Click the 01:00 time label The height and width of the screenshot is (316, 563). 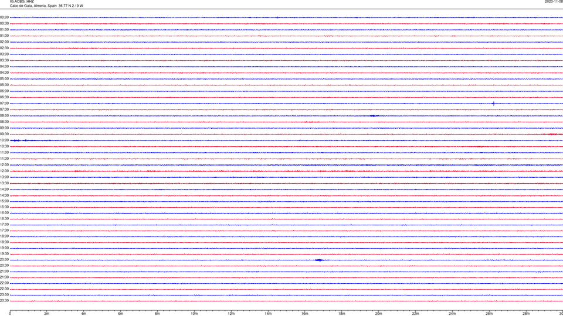click(x=4, y=30)
